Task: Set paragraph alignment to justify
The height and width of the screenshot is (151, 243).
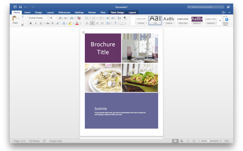Action: [x=102, y=23]
